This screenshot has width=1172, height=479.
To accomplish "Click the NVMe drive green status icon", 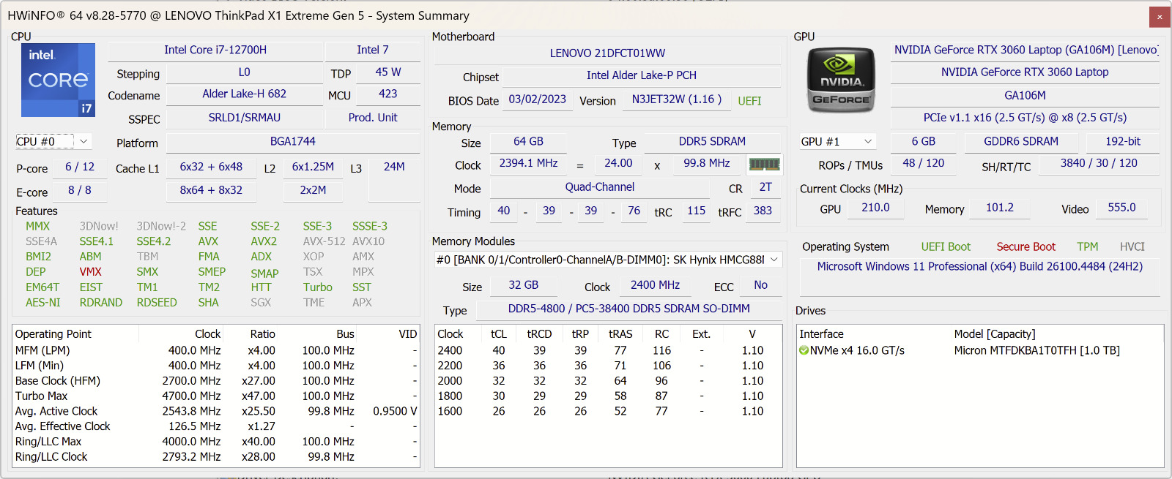I will click(804, 350).
